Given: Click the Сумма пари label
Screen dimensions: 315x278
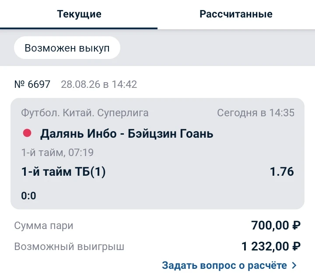Looking at the screenshot, I should coord(44,226).
